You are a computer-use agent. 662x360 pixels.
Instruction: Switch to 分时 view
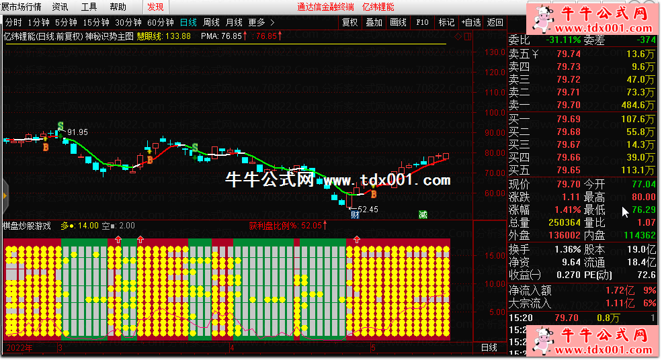13,22
